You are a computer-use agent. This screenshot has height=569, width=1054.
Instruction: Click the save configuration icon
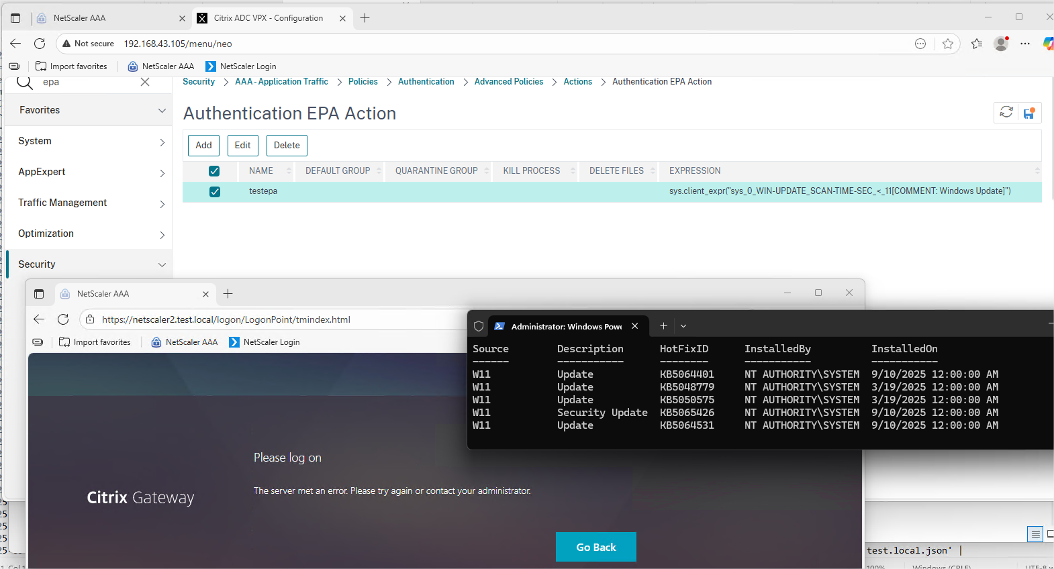click(1028, 113)
